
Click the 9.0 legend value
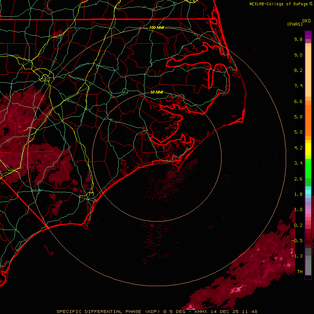coord(298,55)
